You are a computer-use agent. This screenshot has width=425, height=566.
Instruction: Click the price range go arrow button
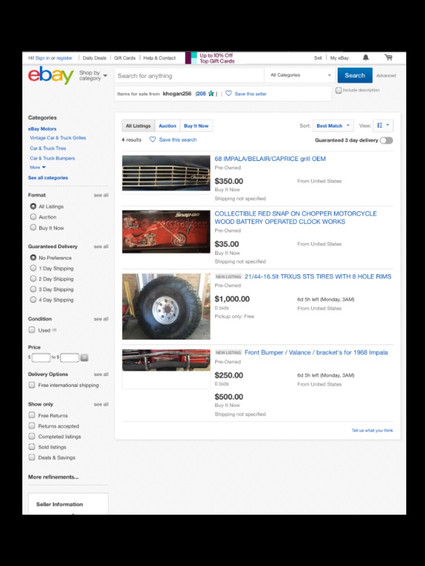tap(84, 358)
